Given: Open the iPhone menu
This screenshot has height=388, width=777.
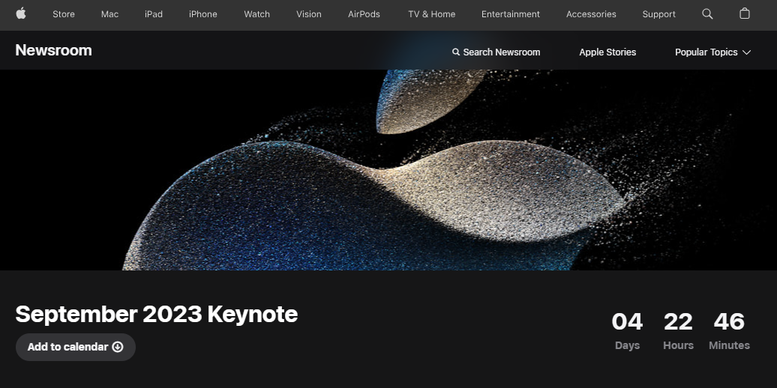Looking at the screenshot, I should pyautogui.click(x=203, y=14).
